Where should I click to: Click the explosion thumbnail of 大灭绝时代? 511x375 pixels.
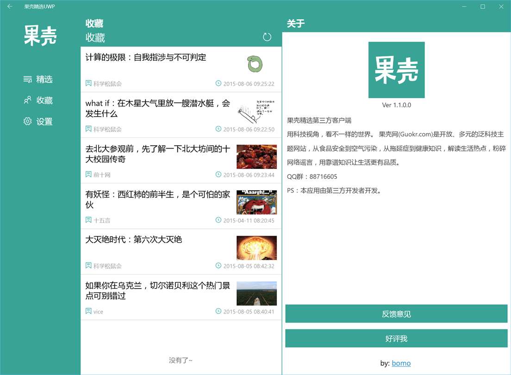point(256,248)
